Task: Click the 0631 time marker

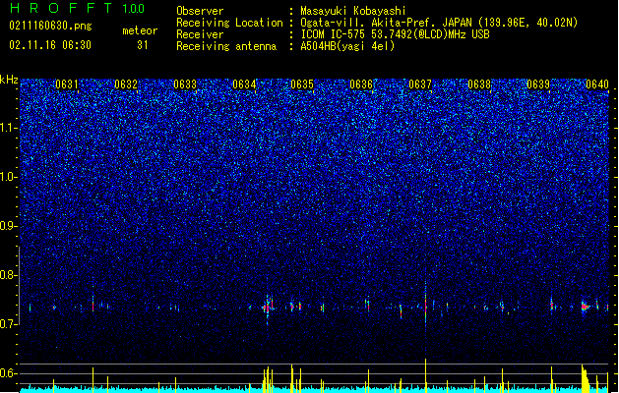Action: pos(67,84)
